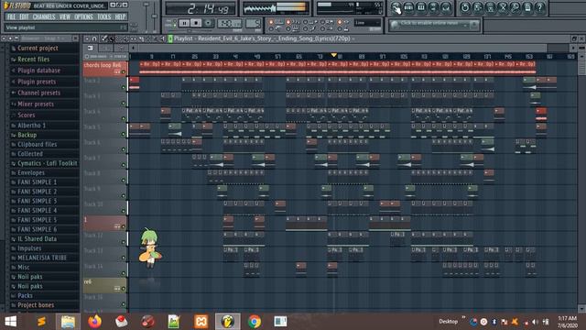Open the OPTIONS menu
The width and height of the screenshot is (586, 330).
tap(83, 16)
